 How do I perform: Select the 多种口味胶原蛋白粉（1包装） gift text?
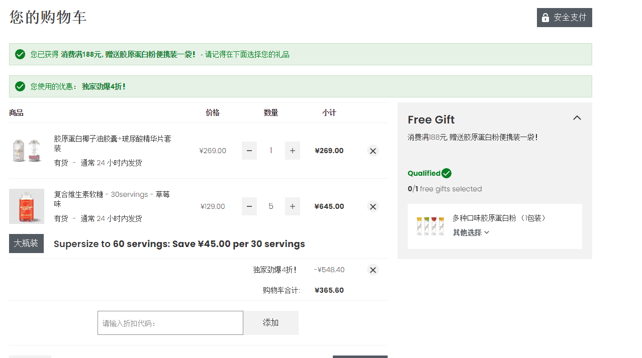(x=501, y=218)
